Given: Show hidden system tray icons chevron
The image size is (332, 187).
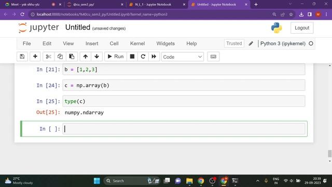Looking at the screenshot, I should 258,181.
